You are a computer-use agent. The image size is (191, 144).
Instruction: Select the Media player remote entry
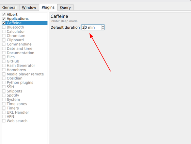click(x=25, y=74)
